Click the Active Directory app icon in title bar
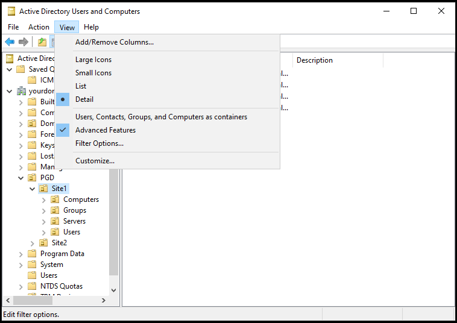This screenshot has height=323, width=457. pyautogui.click(x=11, y=11)
